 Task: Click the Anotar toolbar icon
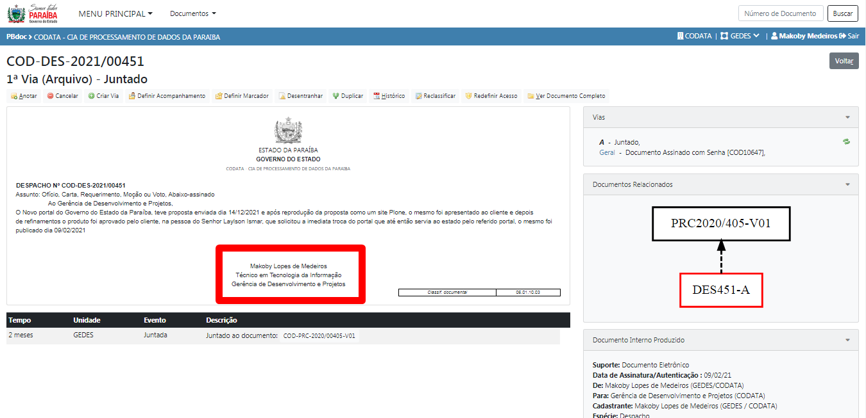(13, 96)
